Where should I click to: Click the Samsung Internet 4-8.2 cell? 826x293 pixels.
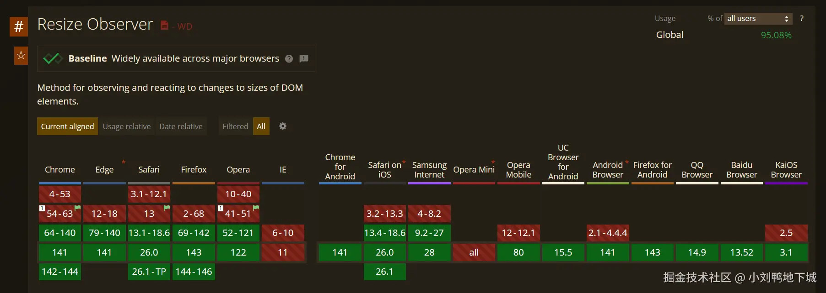(429, 214)
